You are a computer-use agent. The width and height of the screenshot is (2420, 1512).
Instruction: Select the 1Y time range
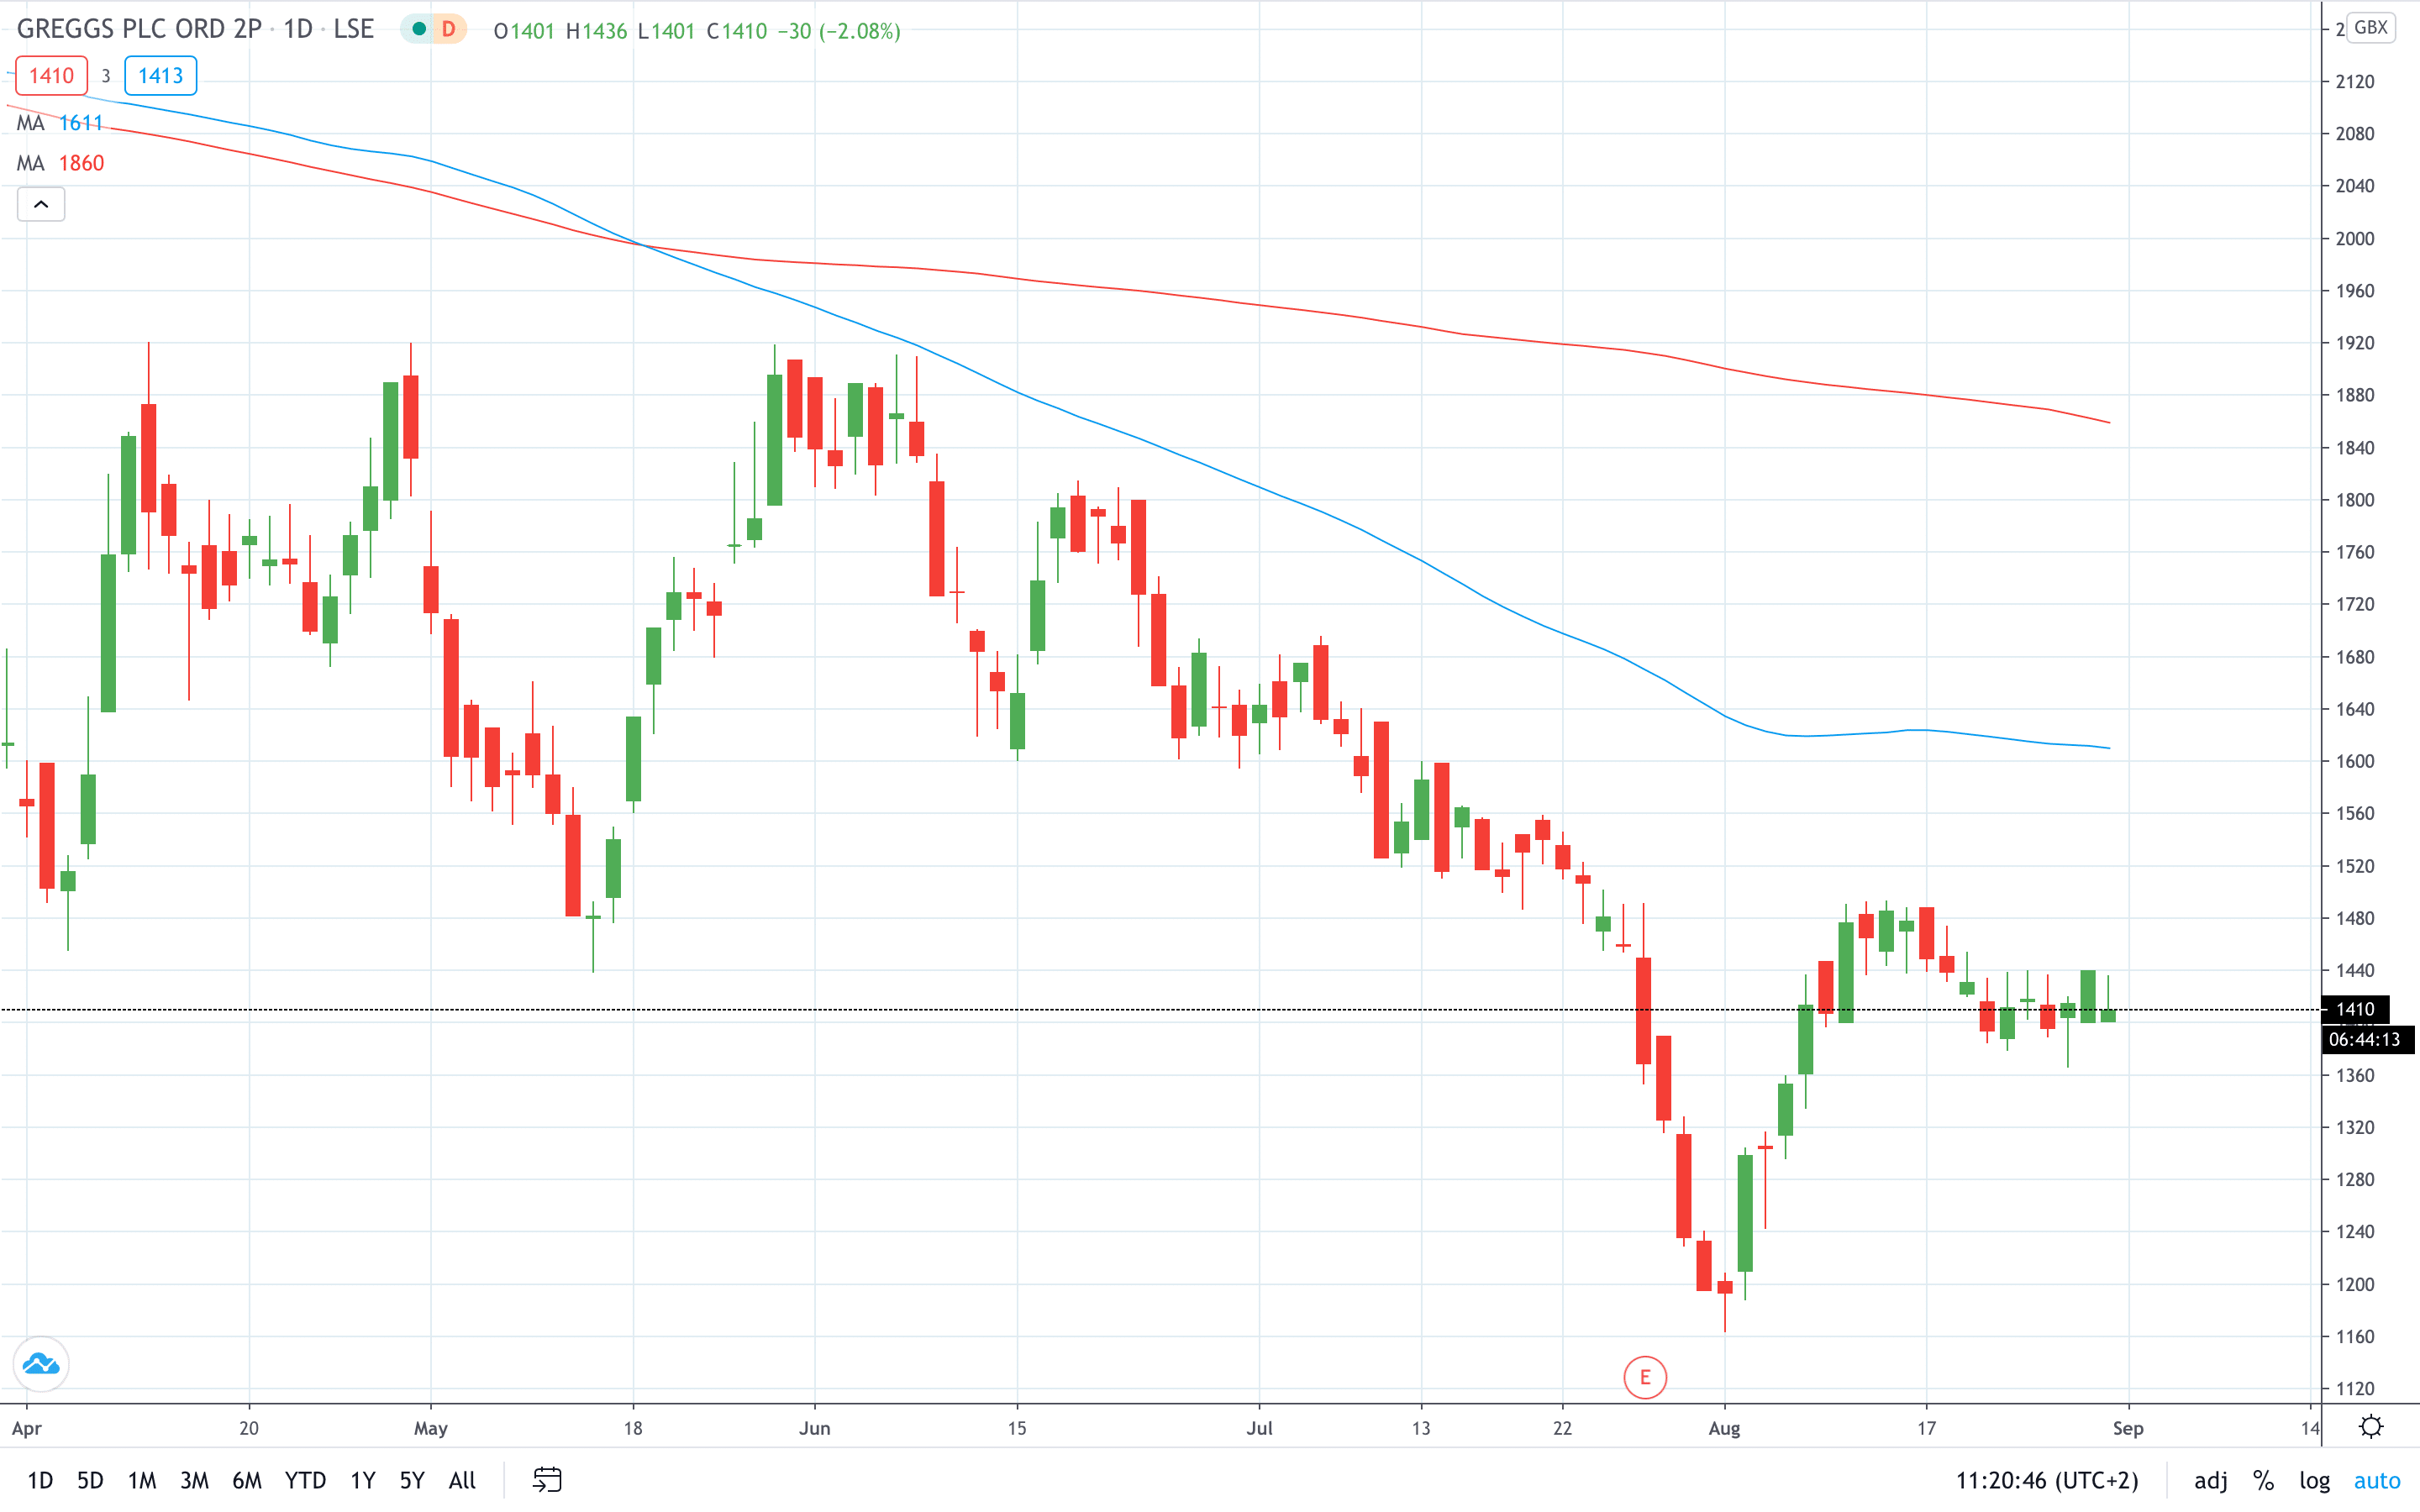[363, 1480]
